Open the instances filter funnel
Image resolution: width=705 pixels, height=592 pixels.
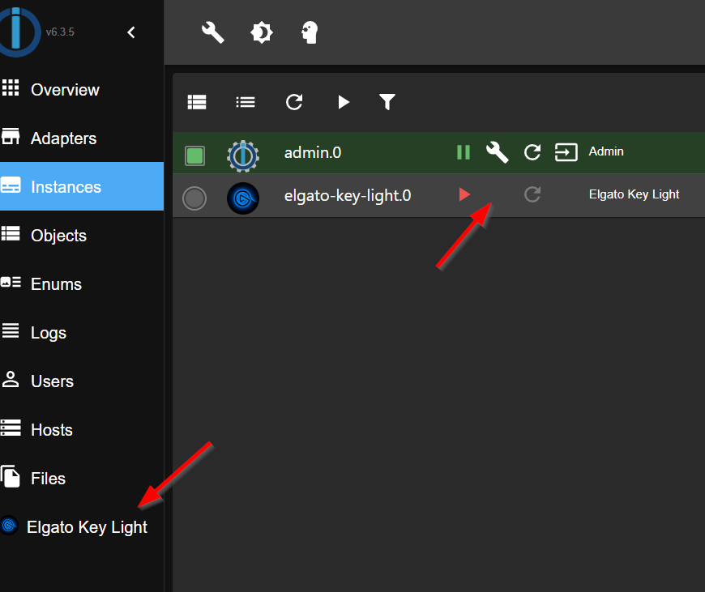[x=387, y=102]
